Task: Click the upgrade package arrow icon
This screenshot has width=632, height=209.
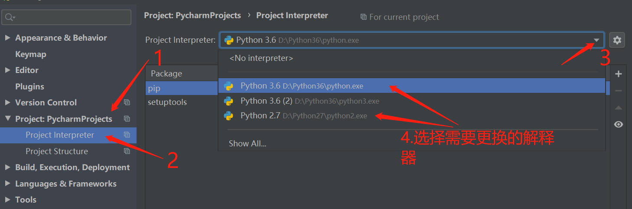Action: pos(619,108)
